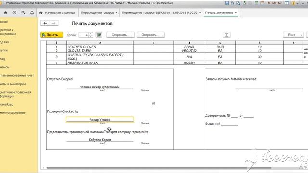Click the Sigma sum button
The image size is (308, 173).
[227, 35]
